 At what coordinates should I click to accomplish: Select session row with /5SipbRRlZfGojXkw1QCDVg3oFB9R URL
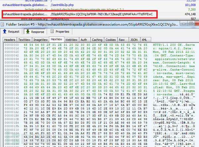[99, 14]
